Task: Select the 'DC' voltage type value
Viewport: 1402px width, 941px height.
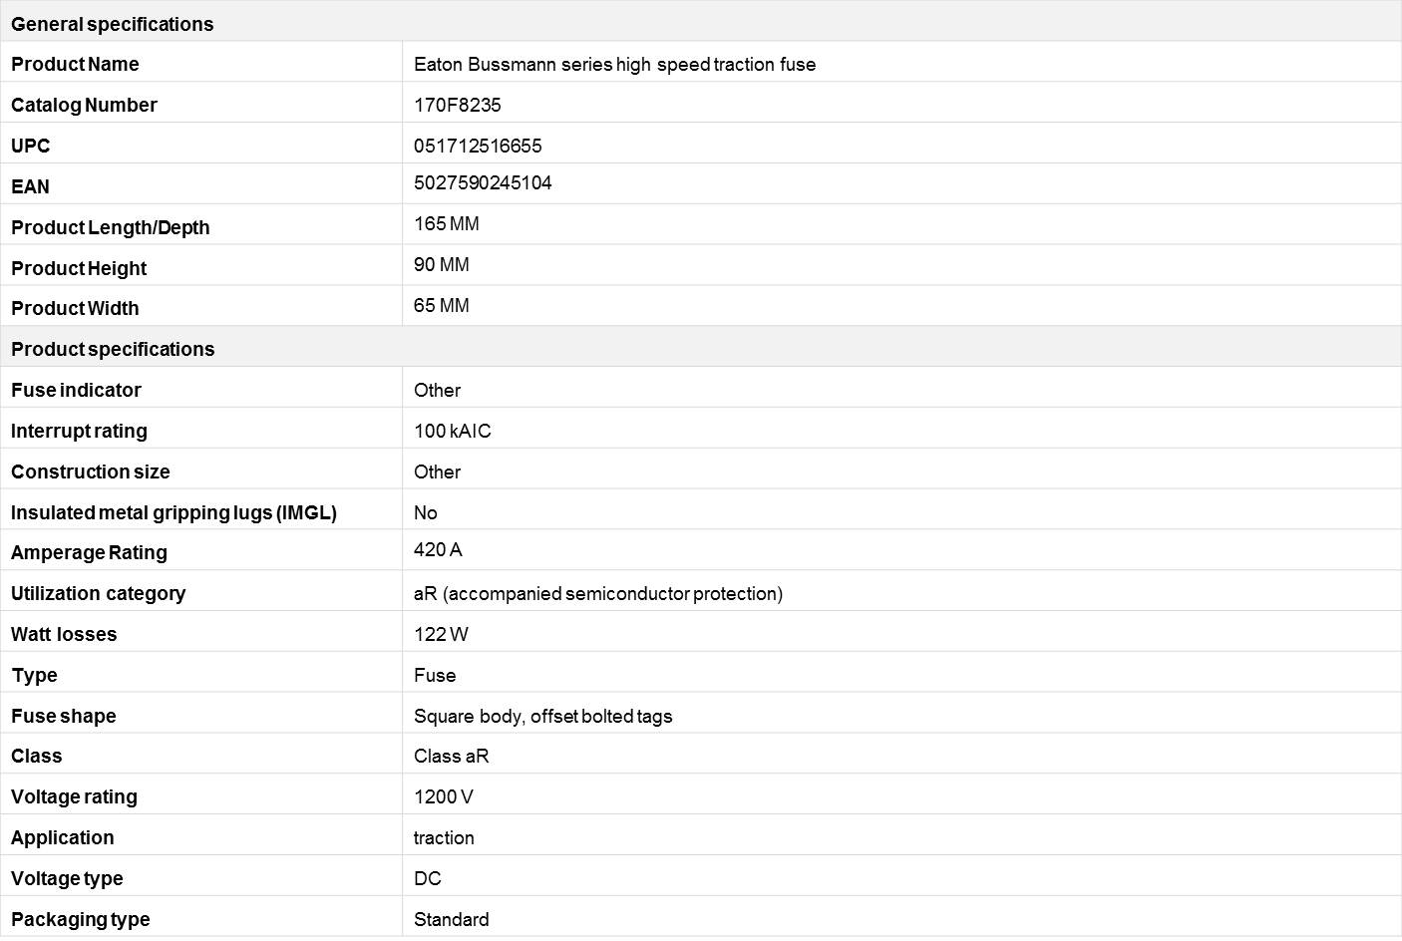Action: pos(427,878)
